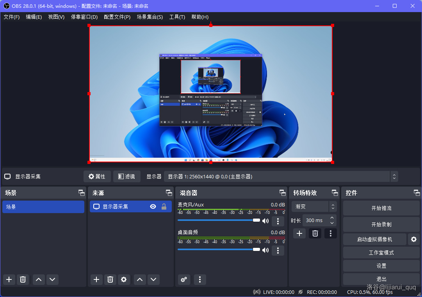This screenshot has width=422, height=297.
Task: Mute the 桌面音频 speaker icon
Action: tap(265, 250)
